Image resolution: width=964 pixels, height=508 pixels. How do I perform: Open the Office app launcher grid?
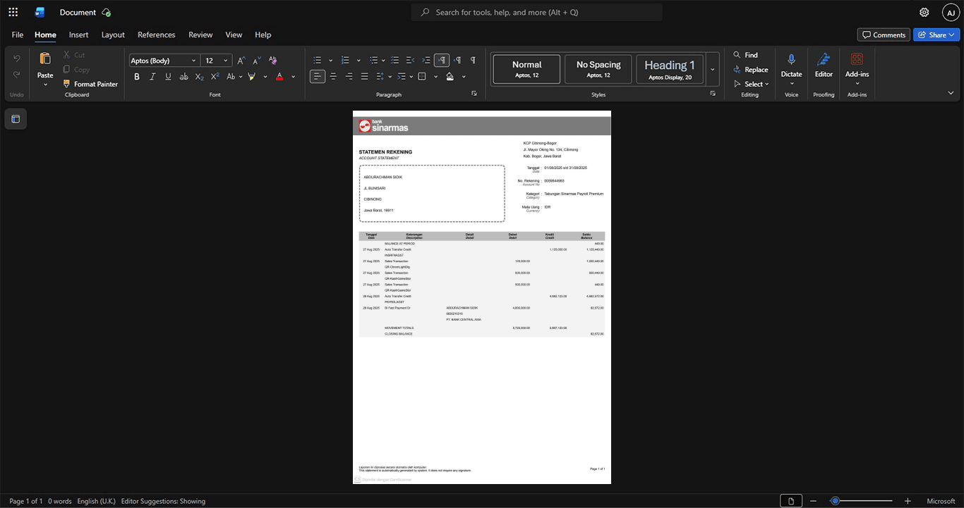tap(13, 12)
